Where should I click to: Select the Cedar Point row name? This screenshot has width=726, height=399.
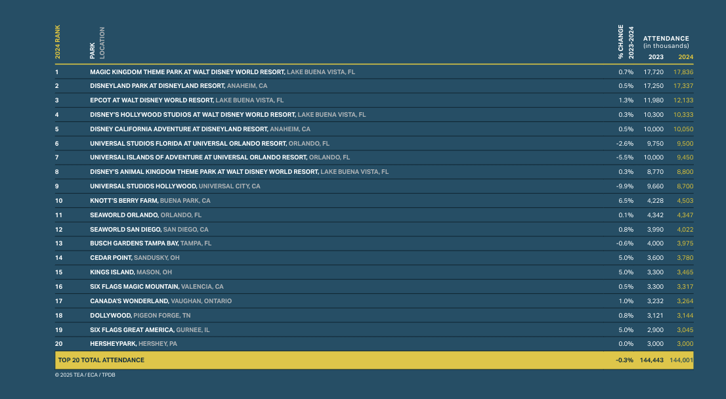coord(111,258)
